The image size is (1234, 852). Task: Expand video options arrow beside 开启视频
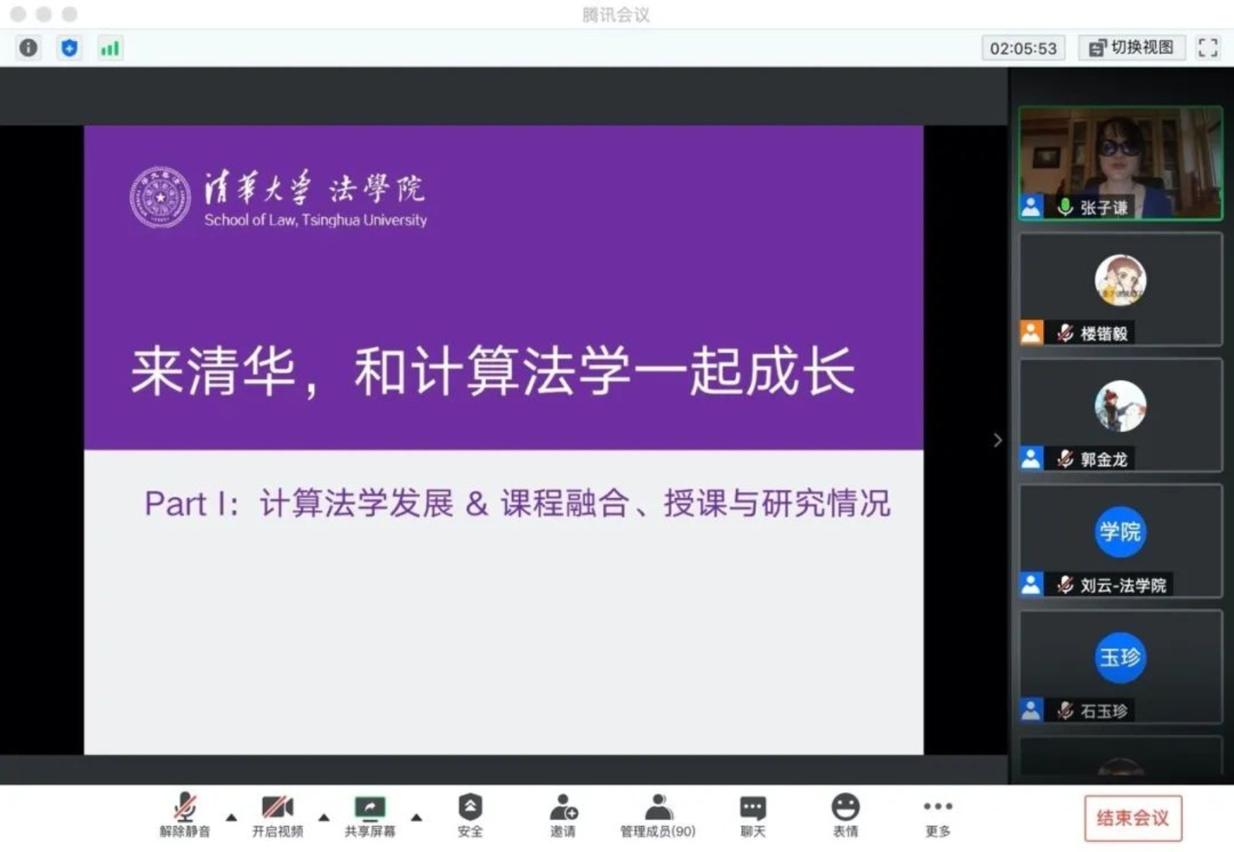point(324,817)
